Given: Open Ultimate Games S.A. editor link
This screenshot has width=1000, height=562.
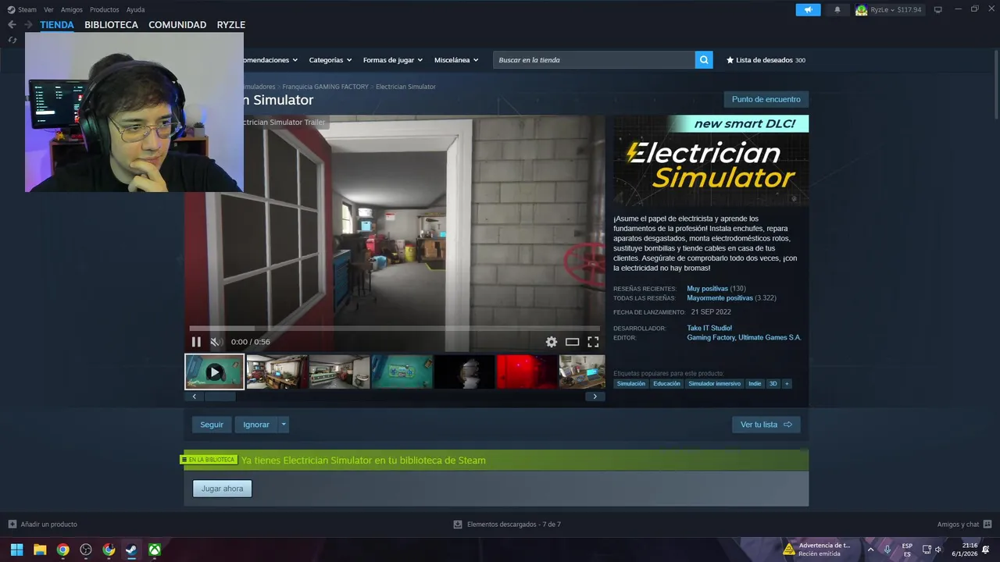Looking at the screenshot, I should coord(770,338).
